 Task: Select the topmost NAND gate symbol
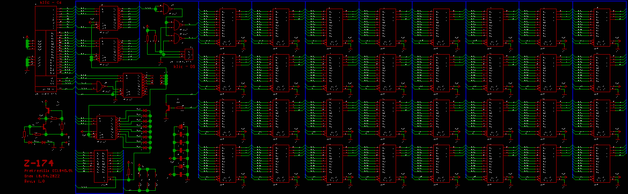tap(166, 9)
